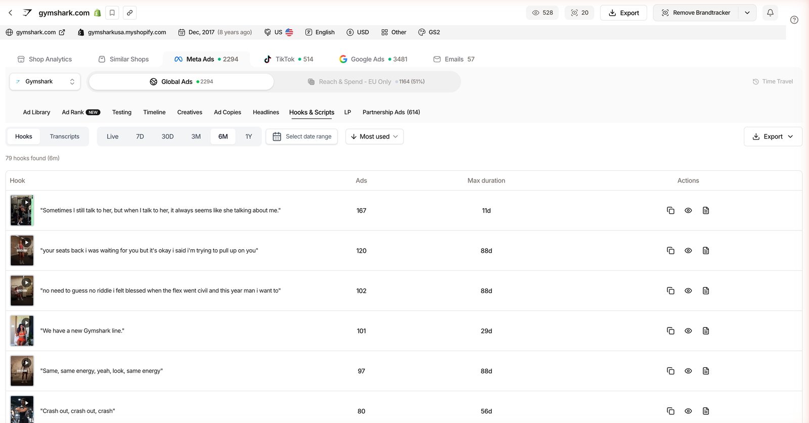Viewport: 809px width, 423px height.
Task: View ads for 'no need to guess' hook
Action: pos(688,291)
